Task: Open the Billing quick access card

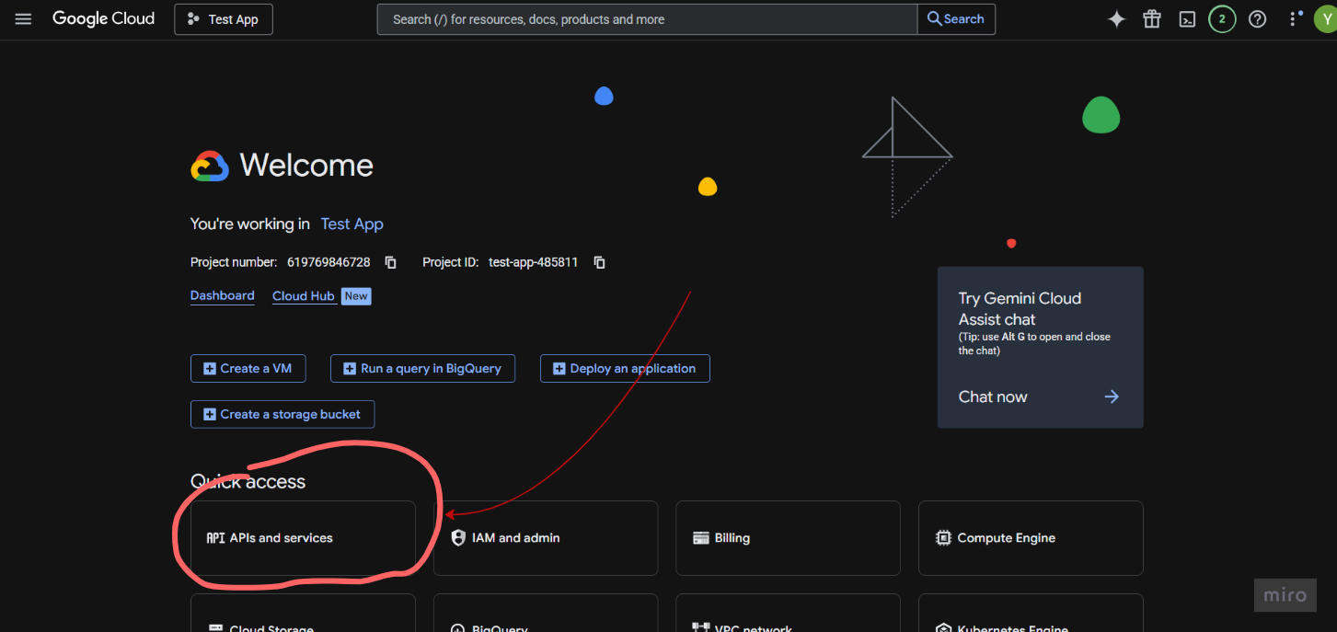Action: point(788,538)
